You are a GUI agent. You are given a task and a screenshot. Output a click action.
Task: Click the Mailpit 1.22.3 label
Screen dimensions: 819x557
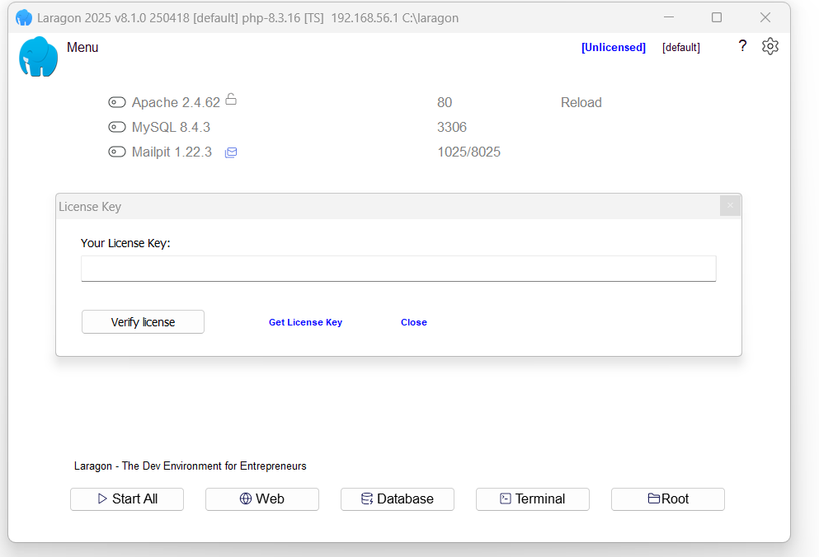point(172,152)
